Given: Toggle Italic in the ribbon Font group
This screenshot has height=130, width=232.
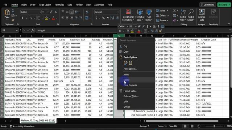Looking at the screenshot, I should click(x=27, y=18).
